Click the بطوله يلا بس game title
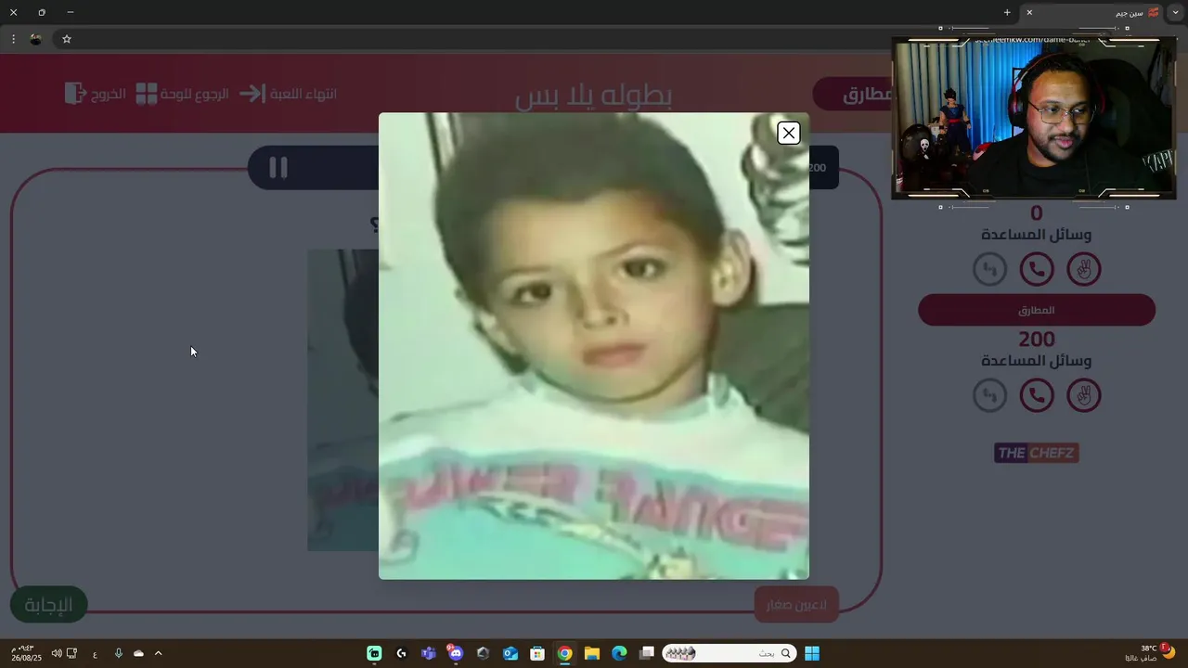The height and width of the screenshot is (668, 1188). click(x=594, y=95)
